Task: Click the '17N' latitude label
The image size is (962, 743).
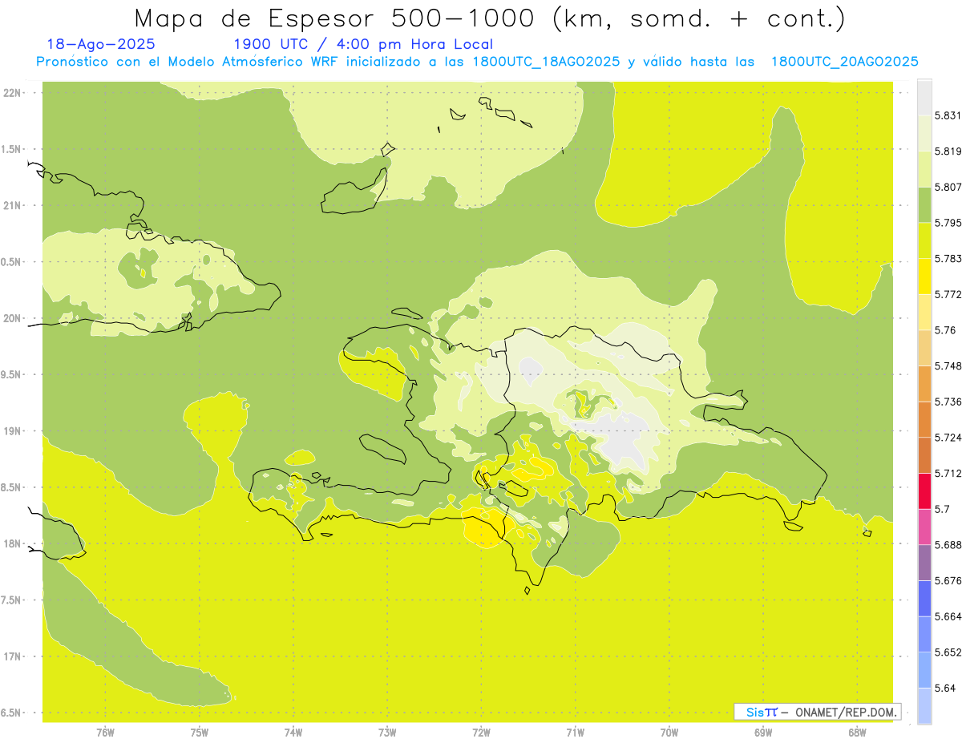Action: (12, 656)
